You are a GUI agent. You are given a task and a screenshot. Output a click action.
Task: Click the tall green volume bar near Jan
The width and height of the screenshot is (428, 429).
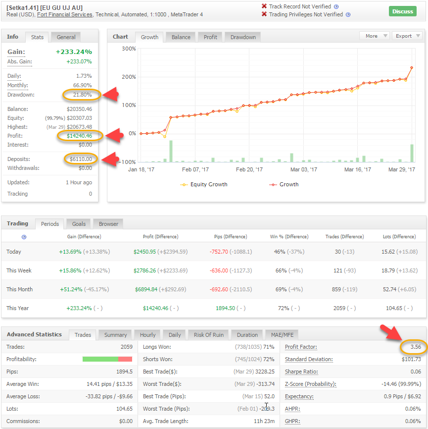point(171,151)
